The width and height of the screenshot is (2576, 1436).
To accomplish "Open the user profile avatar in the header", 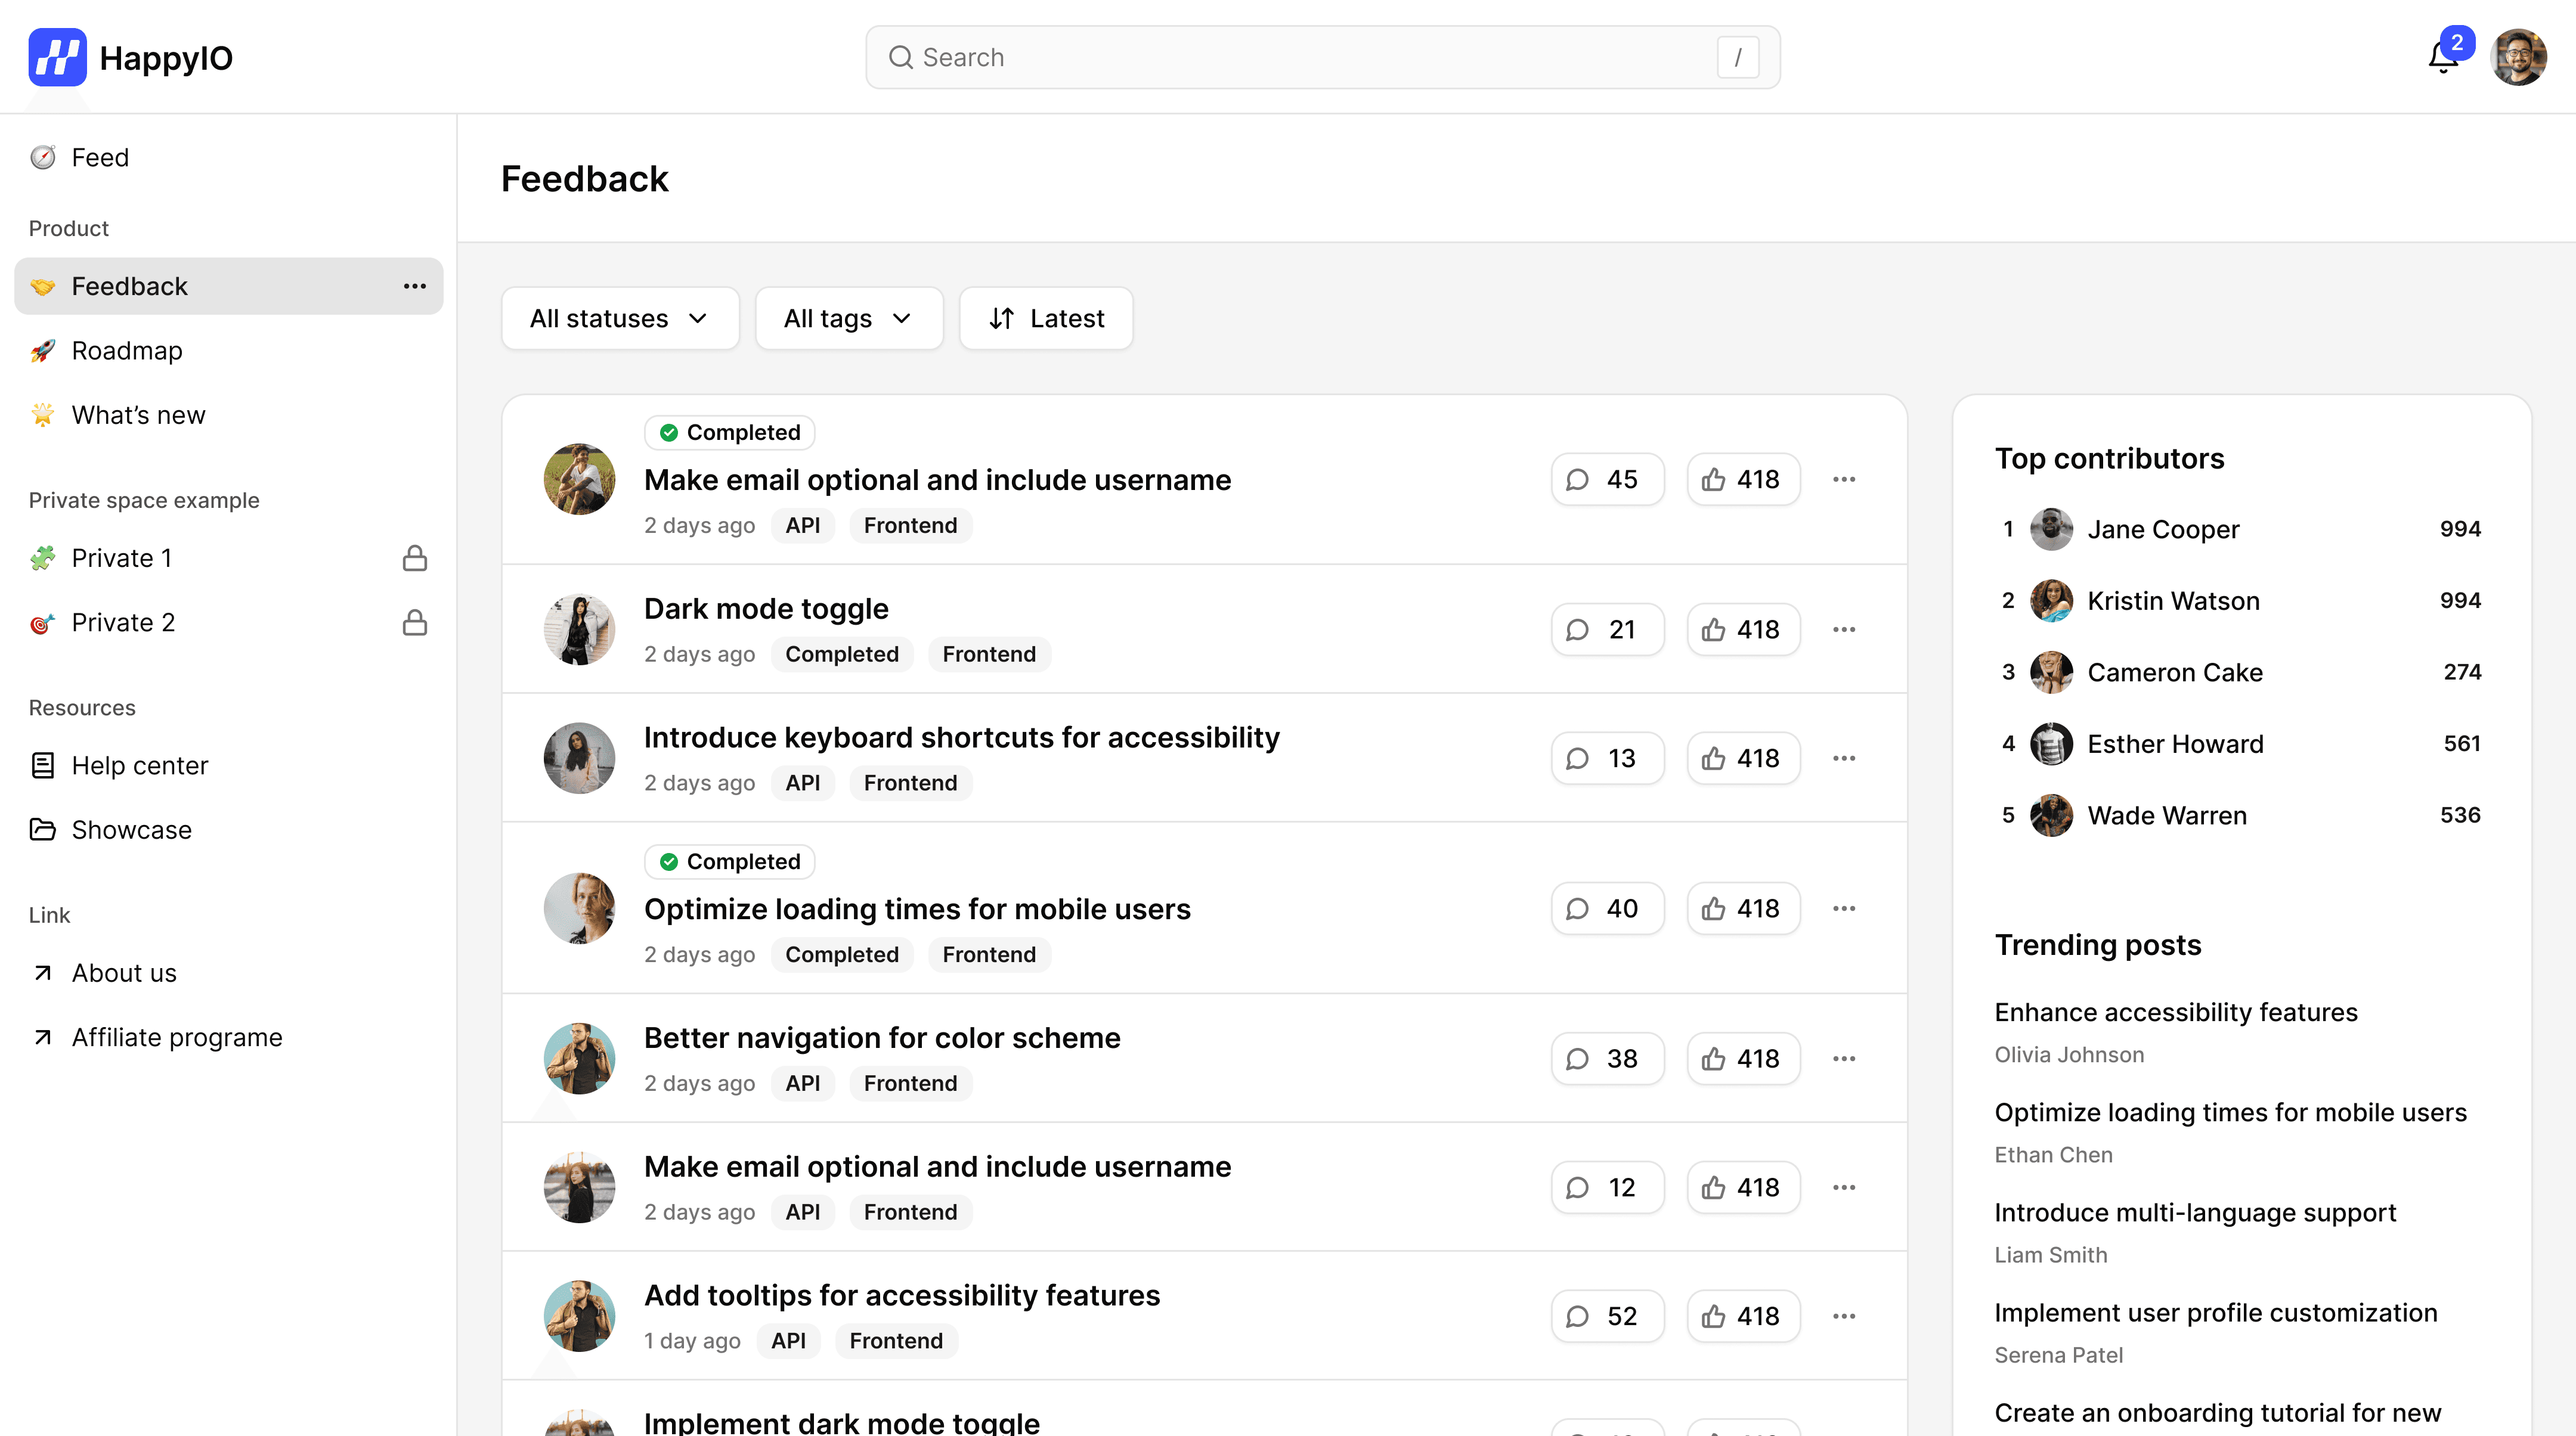I will click(2517, 57).
